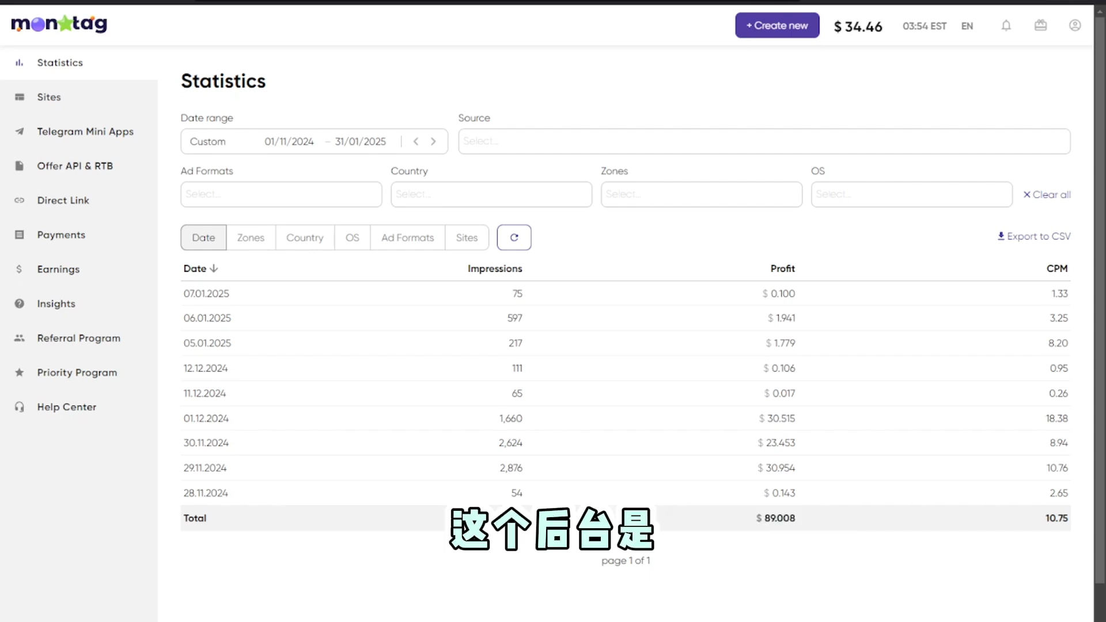The height and width of the screenshot is (622, 1106).
Task: Click Export to CSV link
Action: click(x=1034, y=236)
